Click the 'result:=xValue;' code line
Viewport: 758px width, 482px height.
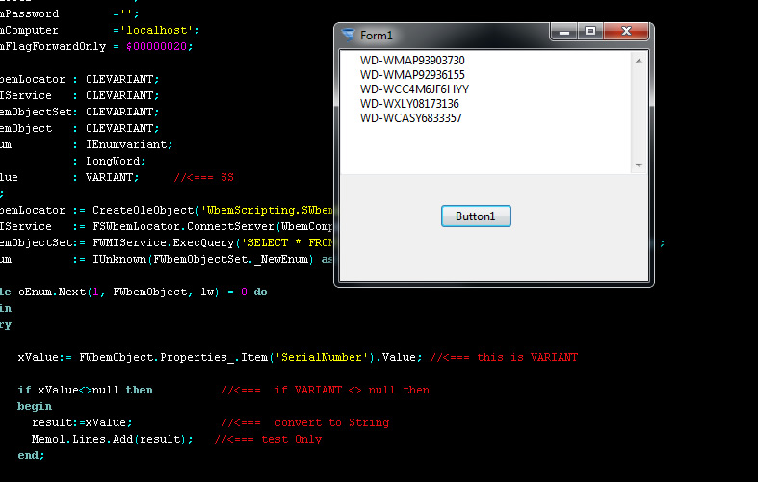pos(82,422)
